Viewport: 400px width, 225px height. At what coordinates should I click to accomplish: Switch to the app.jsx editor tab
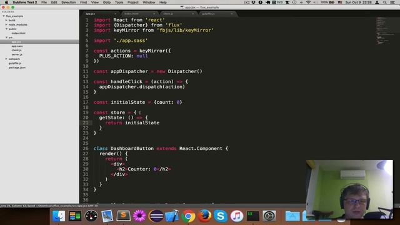100,14
